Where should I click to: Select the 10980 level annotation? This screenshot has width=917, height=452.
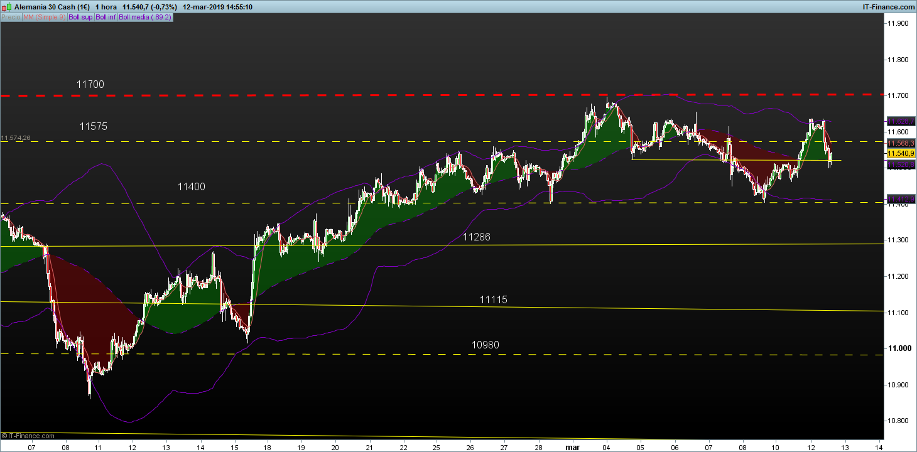[x=486, y=345]
